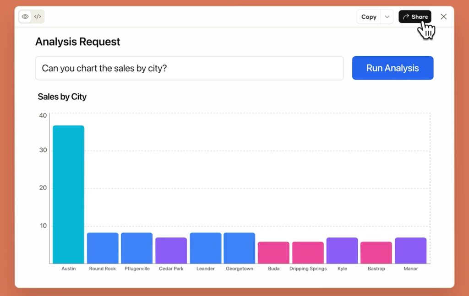The height and width of the screenshot is (296, 469).
Task: Click the 'Bastrop' axis label
Action: click(376, 269)
